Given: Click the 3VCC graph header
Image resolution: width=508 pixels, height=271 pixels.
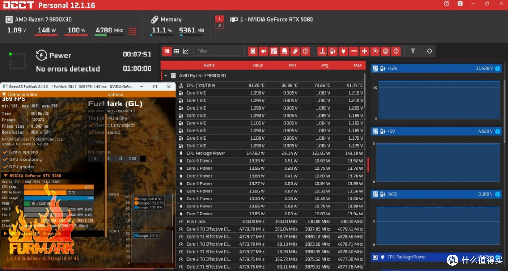Looking at the screenshot, I should 437,194.
